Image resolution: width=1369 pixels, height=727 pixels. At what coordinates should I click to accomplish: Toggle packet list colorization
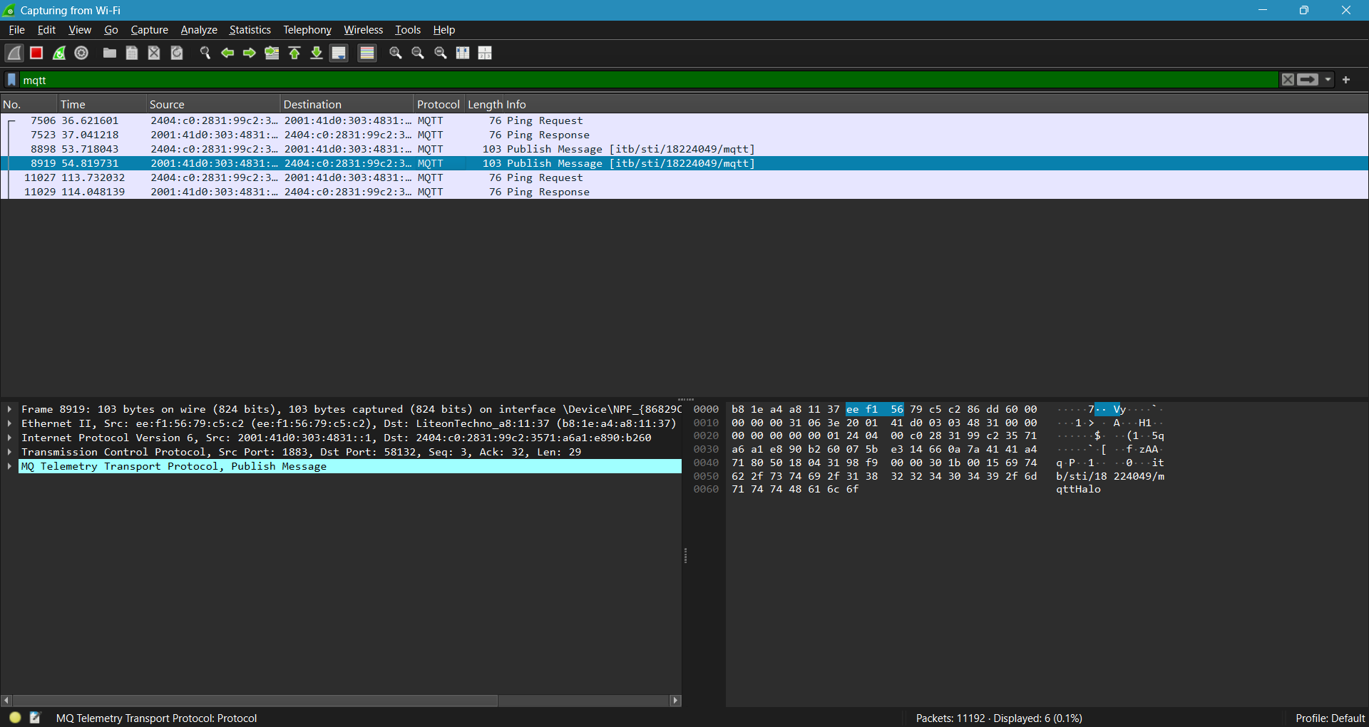(x=367, y=53)
